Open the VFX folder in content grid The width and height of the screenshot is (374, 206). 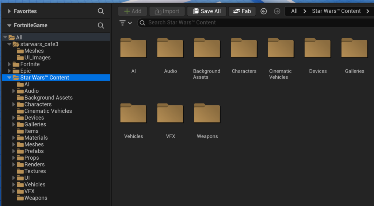coord(170,113)
